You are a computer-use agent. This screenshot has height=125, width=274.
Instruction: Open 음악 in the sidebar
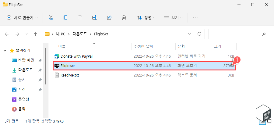(x=22, y=109)
